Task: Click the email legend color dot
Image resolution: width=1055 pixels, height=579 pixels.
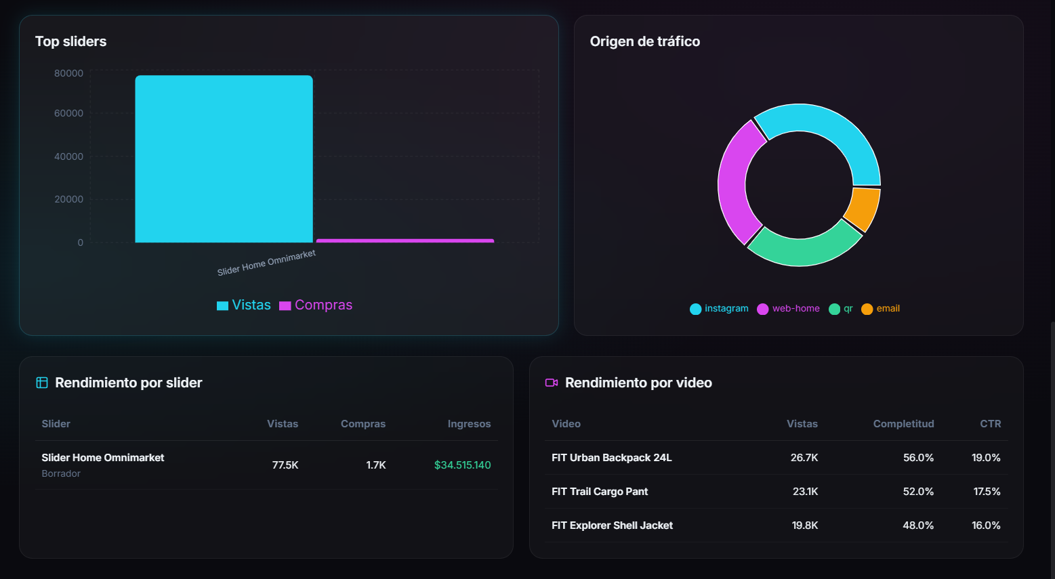Action: 867,309
